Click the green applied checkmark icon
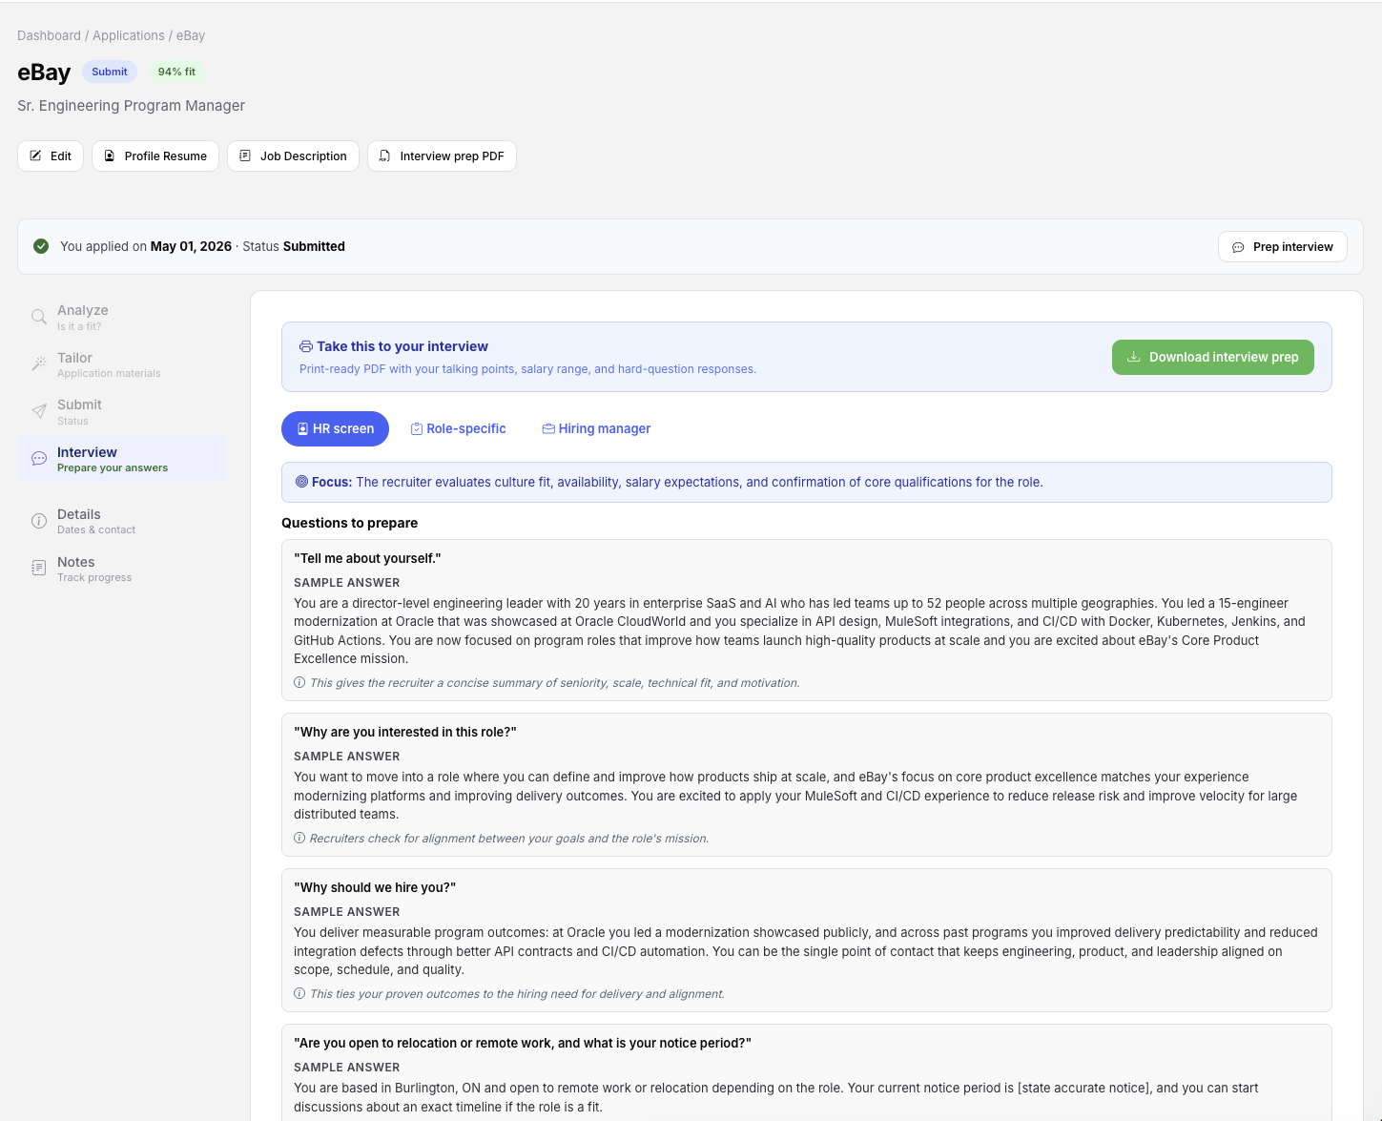 (41, 246)
